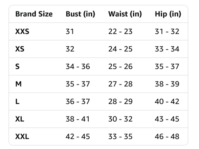The width and height of the screenshot is (199, 149).
Task: Click the Bust (in) column header
Action: (80, 14)
